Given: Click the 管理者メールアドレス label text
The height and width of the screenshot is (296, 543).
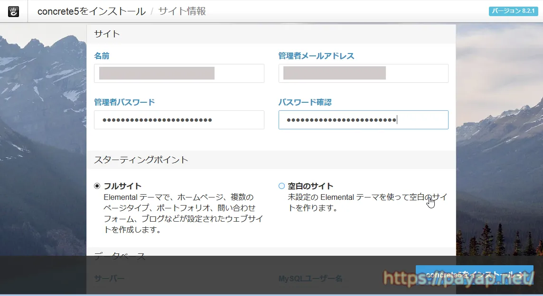Looking at the screenshot, I should pos(316,56).
